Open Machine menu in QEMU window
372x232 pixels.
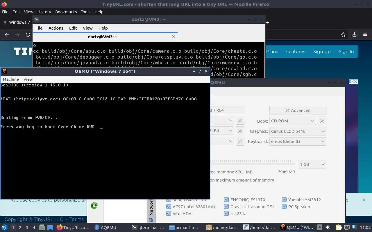(x=11, y=79)
